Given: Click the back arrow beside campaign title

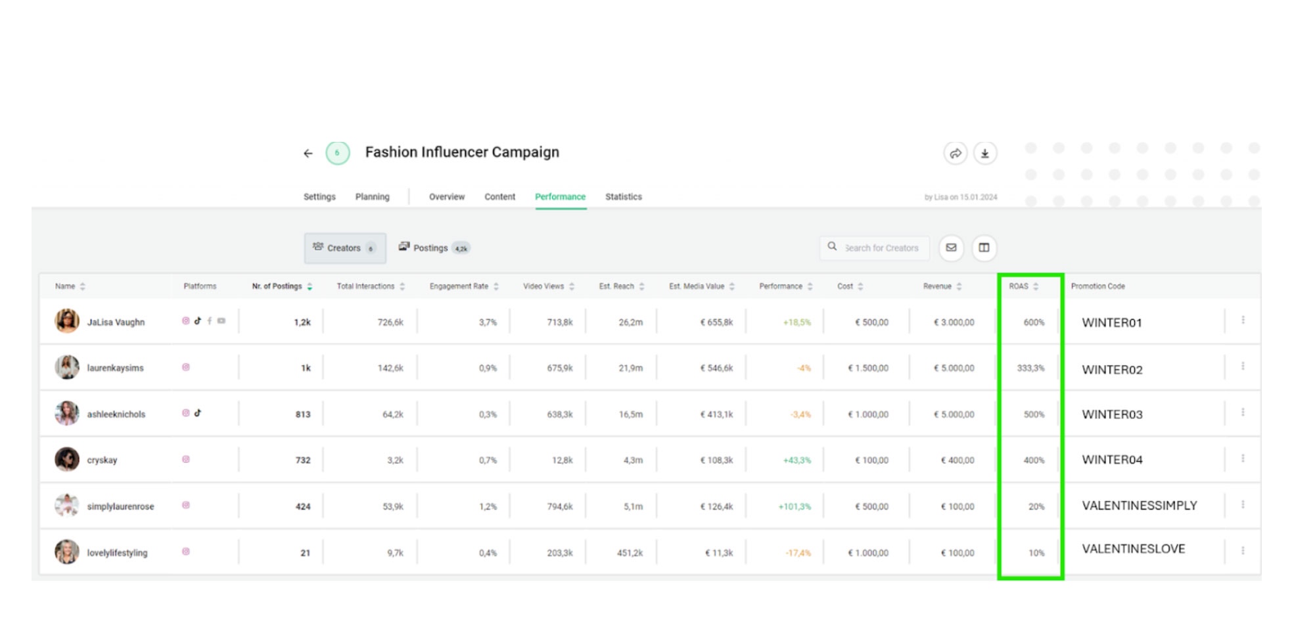Looking at the screenshot, I should [x=308, y=154].
